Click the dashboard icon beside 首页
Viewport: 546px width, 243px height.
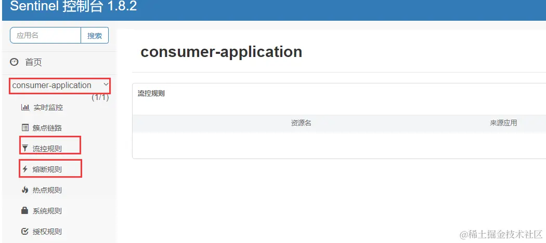[14, 62]
